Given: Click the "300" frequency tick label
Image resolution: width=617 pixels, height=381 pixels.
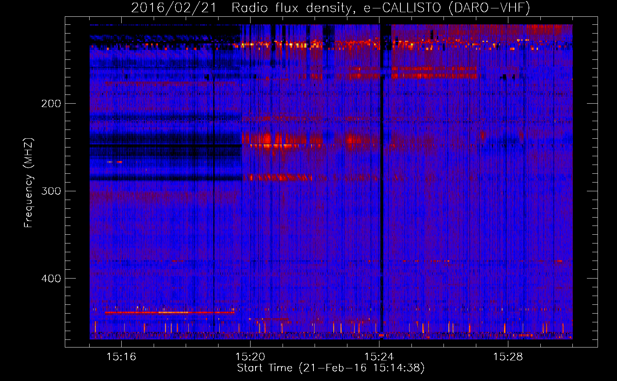Looking at the screenshot, I should tap(51, 191).
